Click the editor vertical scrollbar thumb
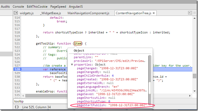 tap(194, 76)
